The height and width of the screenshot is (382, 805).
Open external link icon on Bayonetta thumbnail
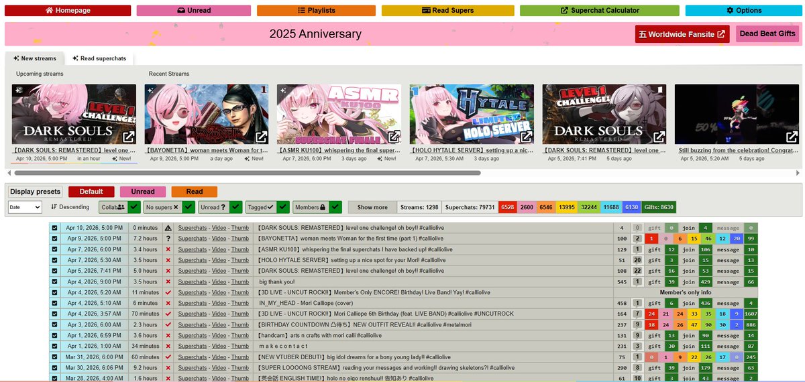pyautogui.click(x=262, y=137)
